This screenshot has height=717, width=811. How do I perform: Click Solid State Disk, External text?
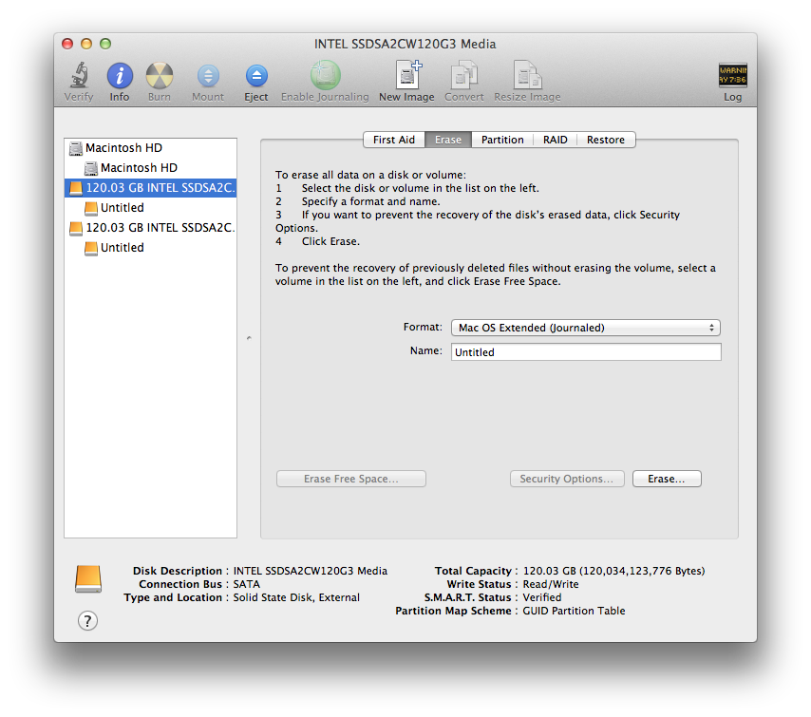click(296, 597)
